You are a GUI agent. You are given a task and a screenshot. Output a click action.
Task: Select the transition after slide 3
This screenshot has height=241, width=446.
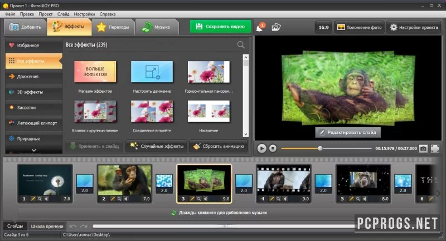click(244, 183)
